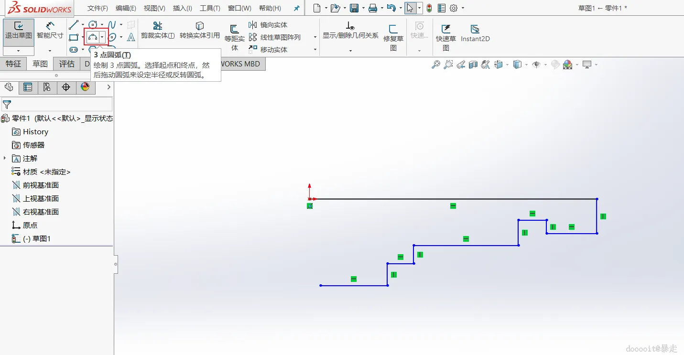This screenshot has width=684, height=355.
Task: Click the New document icon
Action: click(317, 8)
